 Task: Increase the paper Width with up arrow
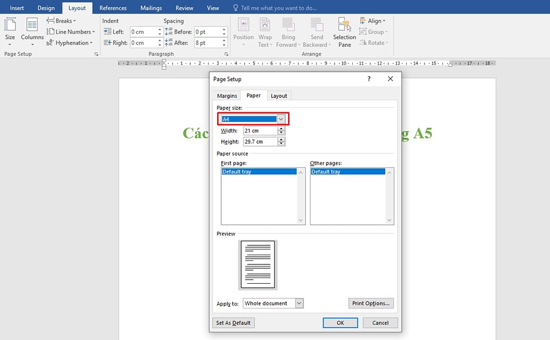281,129
